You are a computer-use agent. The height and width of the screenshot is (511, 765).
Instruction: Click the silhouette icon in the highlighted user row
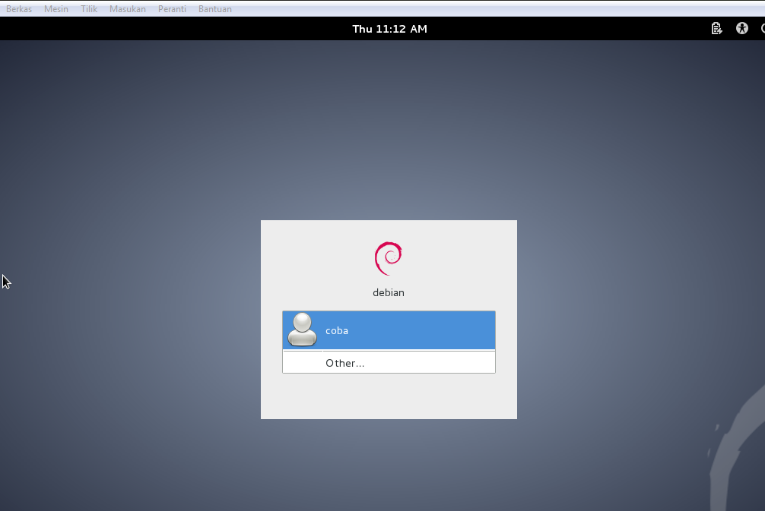pyautogui.click(x=301, y=330)
